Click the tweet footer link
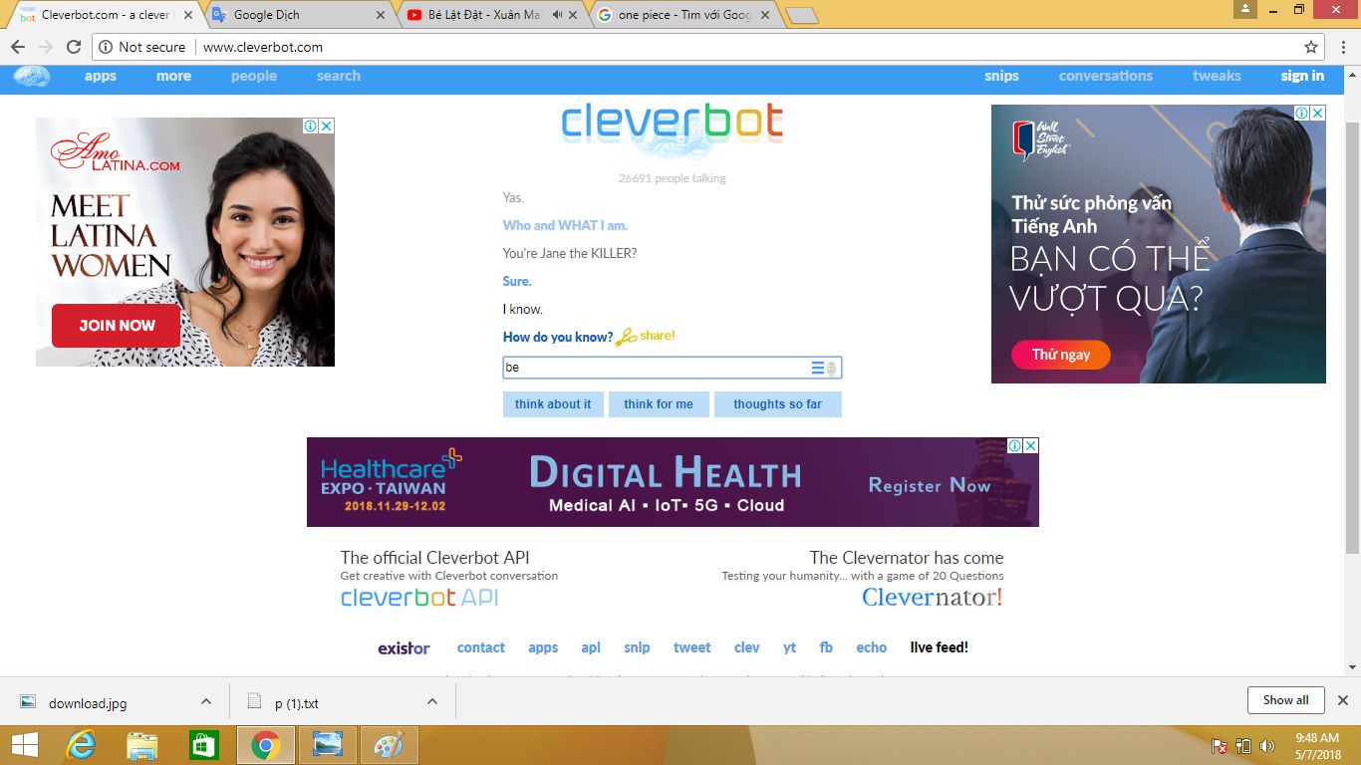The image size is (1361, 765). [692, 647]
